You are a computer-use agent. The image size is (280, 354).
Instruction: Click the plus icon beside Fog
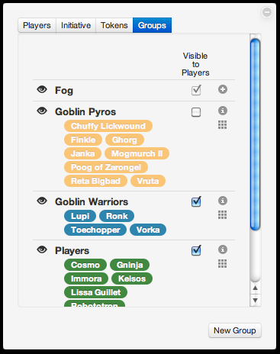223,89
